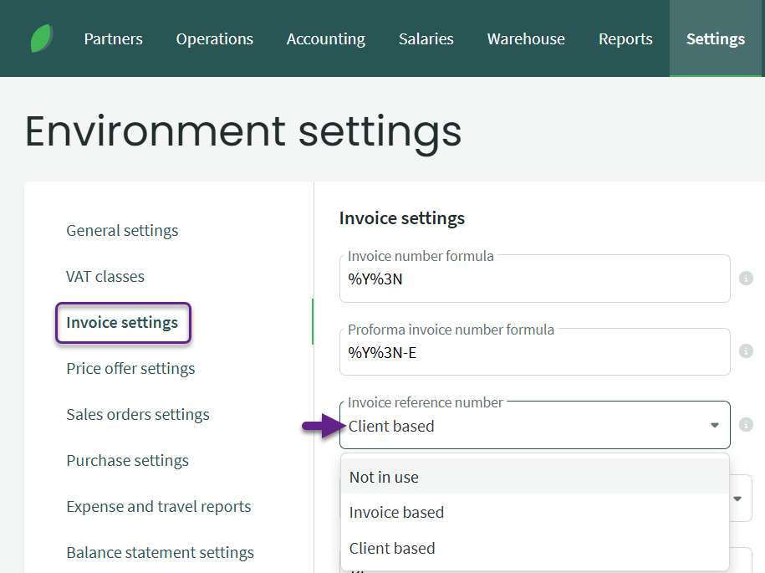This screenshot has height=573, width=765.
Task: Click info icon beside Invoice number formula
Action: click(x=746, y=279)
